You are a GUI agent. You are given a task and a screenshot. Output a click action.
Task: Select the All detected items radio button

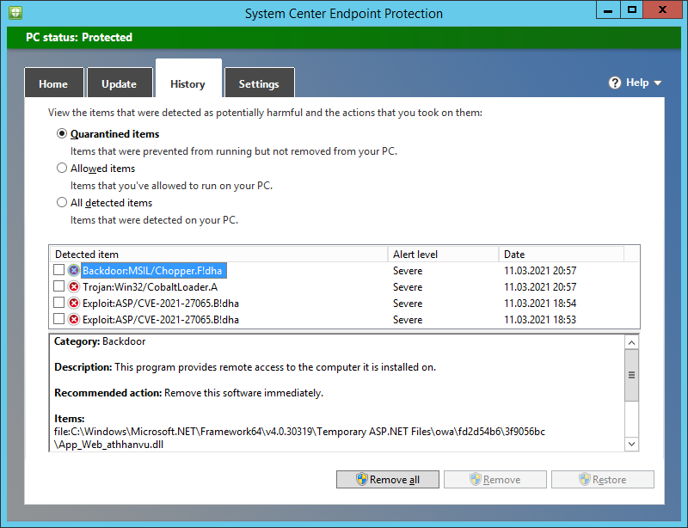(62, 202)
